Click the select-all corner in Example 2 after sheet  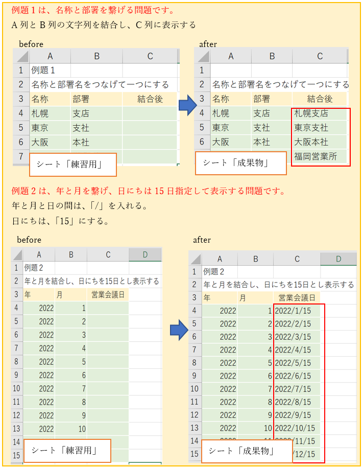click(x=195, y=259)
